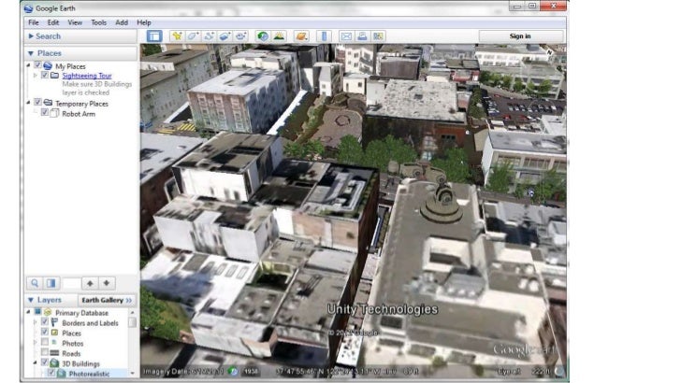Image resolution: width=681 pixels, height=383 pixels.
Task: Open the Sightseeing Tour link
Action: [x=87, y=76]
